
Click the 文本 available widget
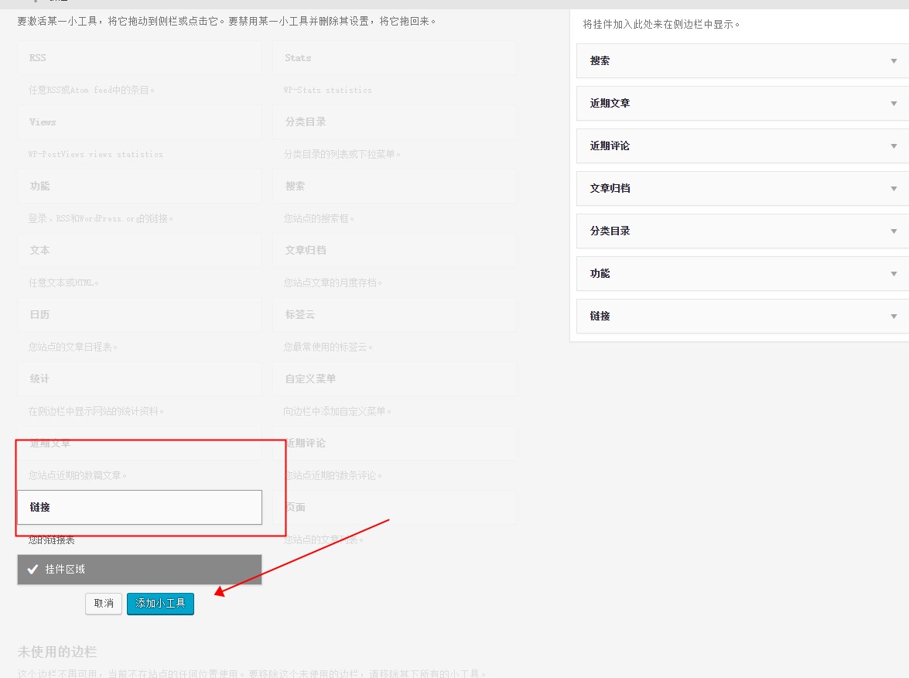[139, 251]
